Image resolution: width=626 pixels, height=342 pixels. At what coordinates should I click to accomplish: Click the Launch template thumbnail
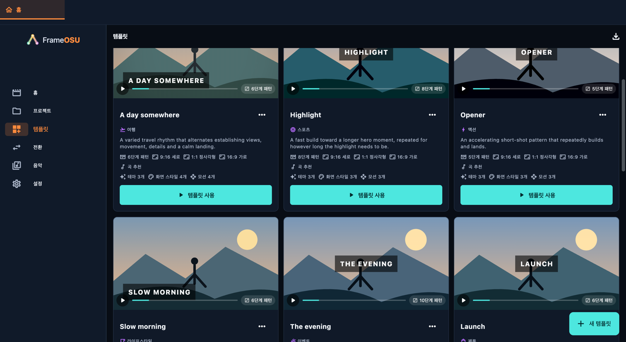coord(537,263)
